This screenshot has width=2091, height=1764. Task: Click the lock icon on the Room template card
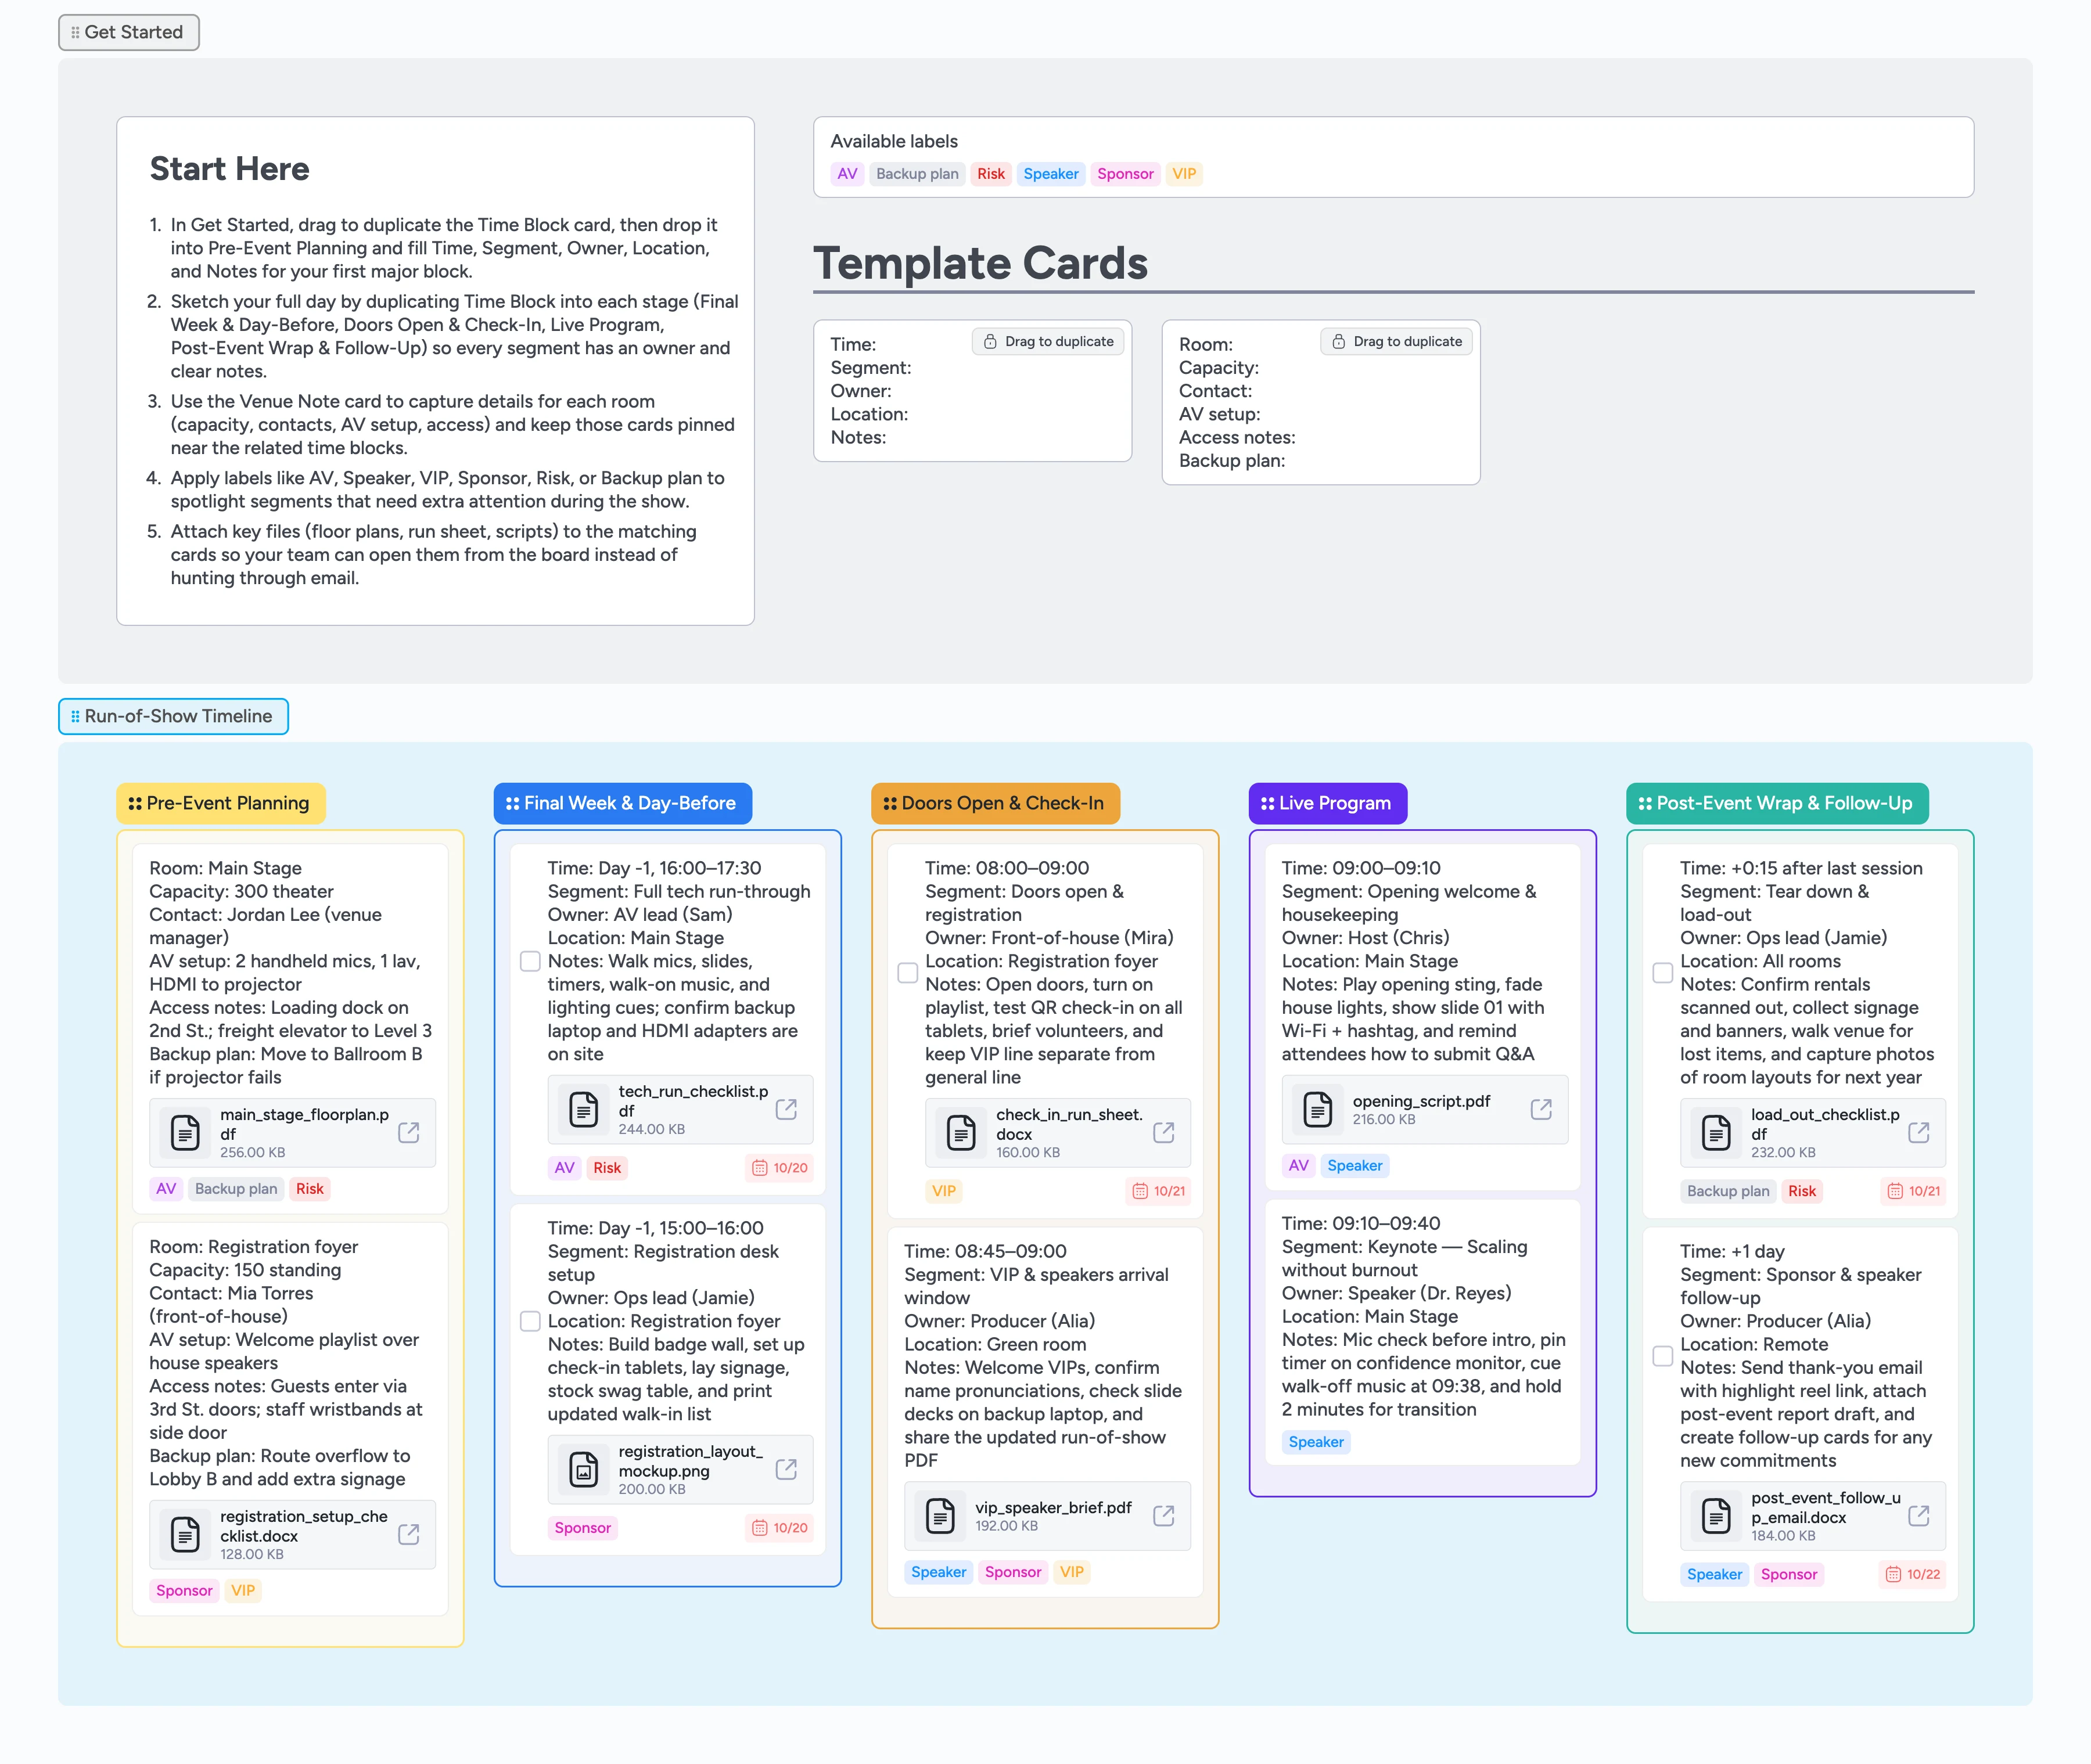1339,341
